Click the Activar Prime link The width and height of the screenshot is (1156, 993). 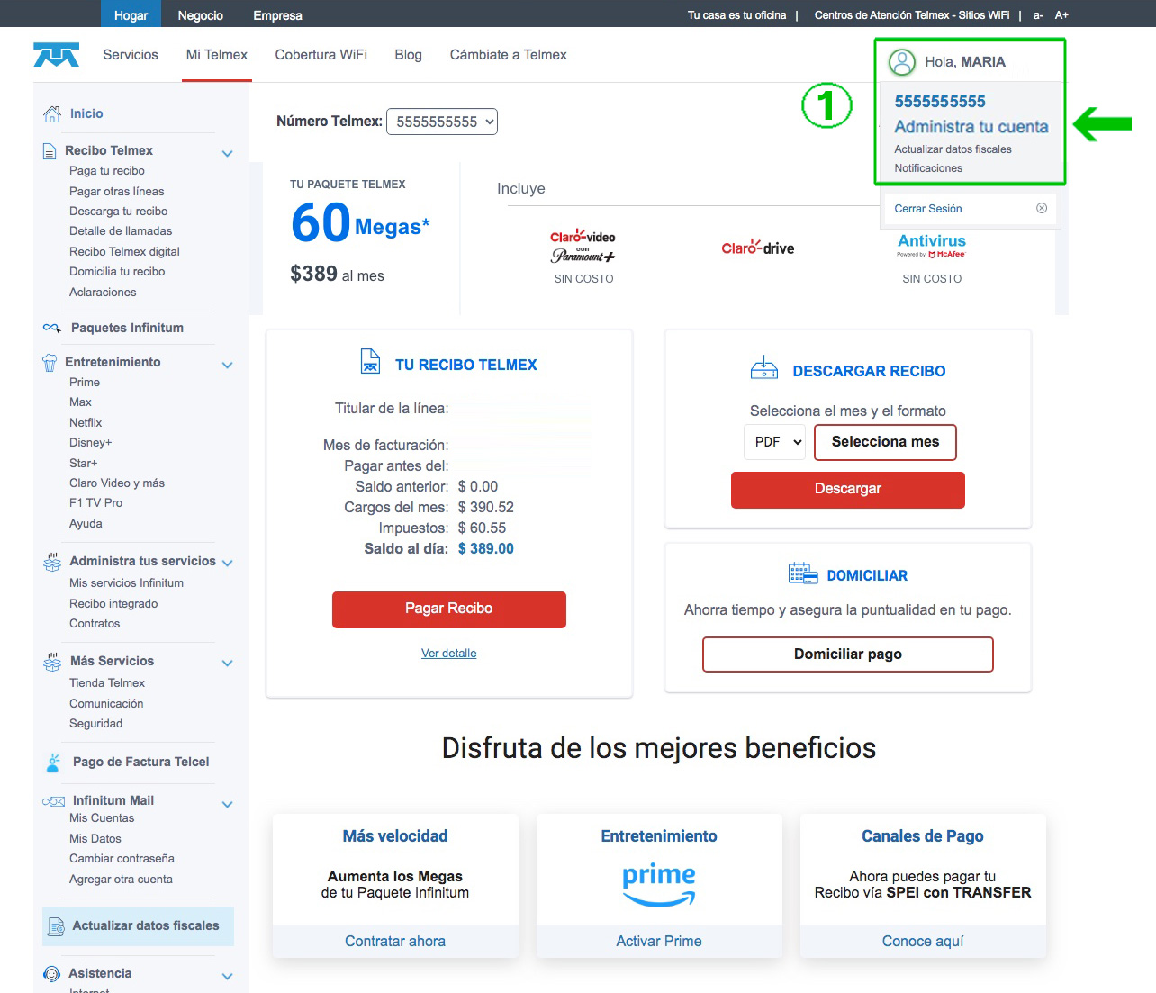coord(659,942)
